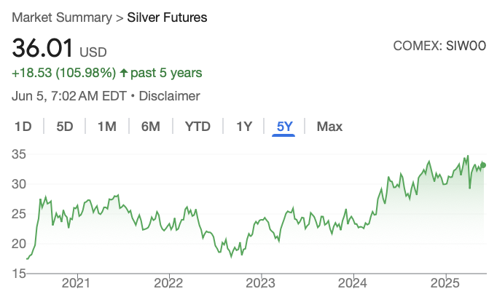Screen dimensions: 497x294
Task: Click the 2023 label on the x-axis
Action: point(260,282)
